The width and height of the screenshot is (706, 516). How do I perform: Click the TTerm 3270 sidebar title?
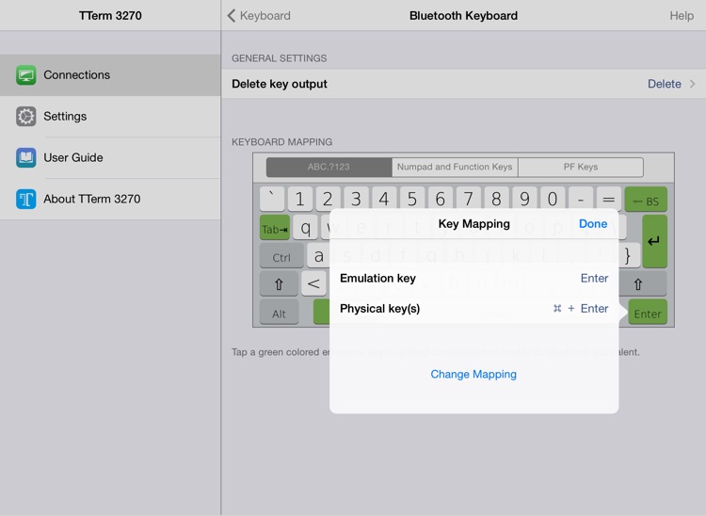click(110, 16)
